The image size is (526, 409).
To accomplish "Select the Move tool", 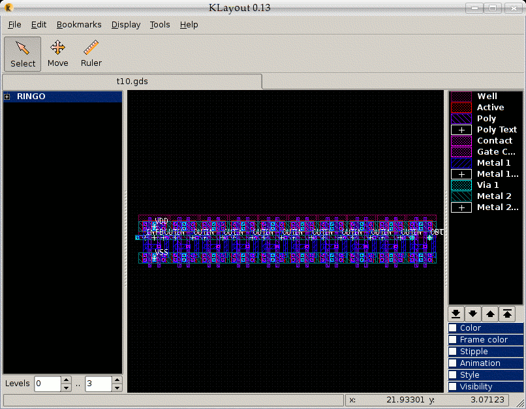I will pyautogui.click(x=57, y=53).
